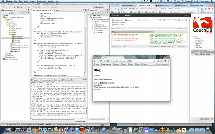Image resolution: width=215 pixels, height=134 pixels.
Task: Open the wrench menu in the CouchDB Chrome window
Action: (x=212, y=9)
